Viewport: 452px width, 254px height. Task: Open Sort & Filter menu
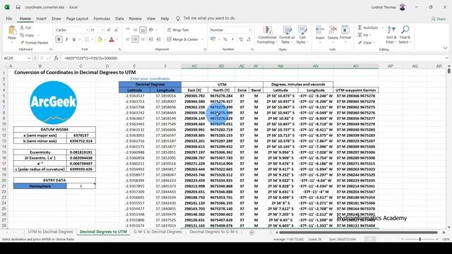[x=391, y=35]
